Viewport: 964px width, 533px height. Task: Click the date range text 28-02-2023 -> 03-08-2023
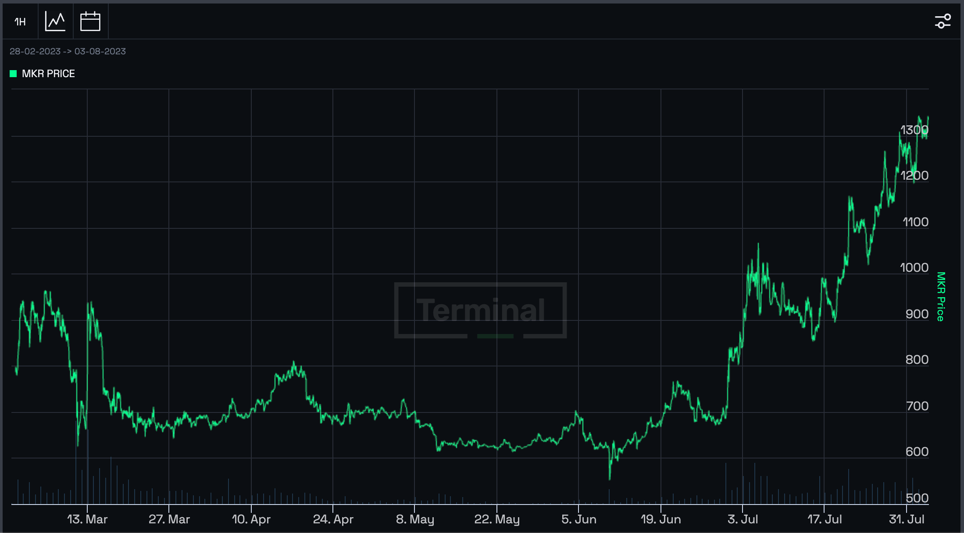pyautogui.click(x=68, y=51)
